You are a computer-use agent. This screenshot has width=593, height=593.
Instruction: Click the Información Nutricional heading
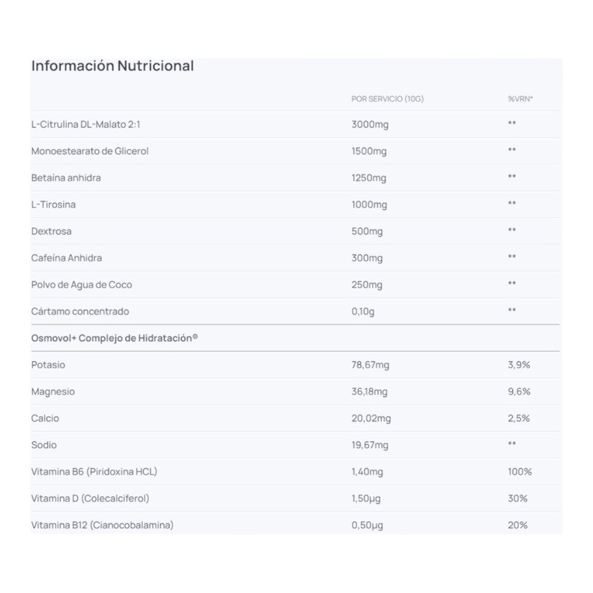(x=112, y=66)
